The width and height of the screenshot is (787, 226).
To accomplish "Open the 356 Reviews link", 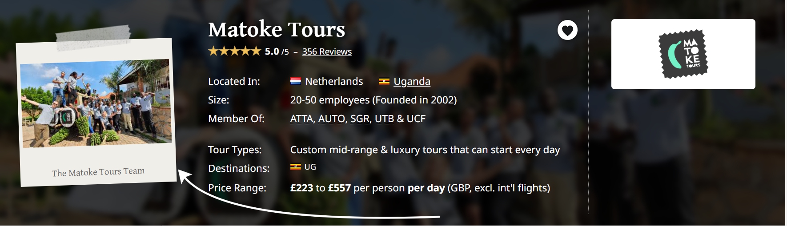I will click(327, 52).
